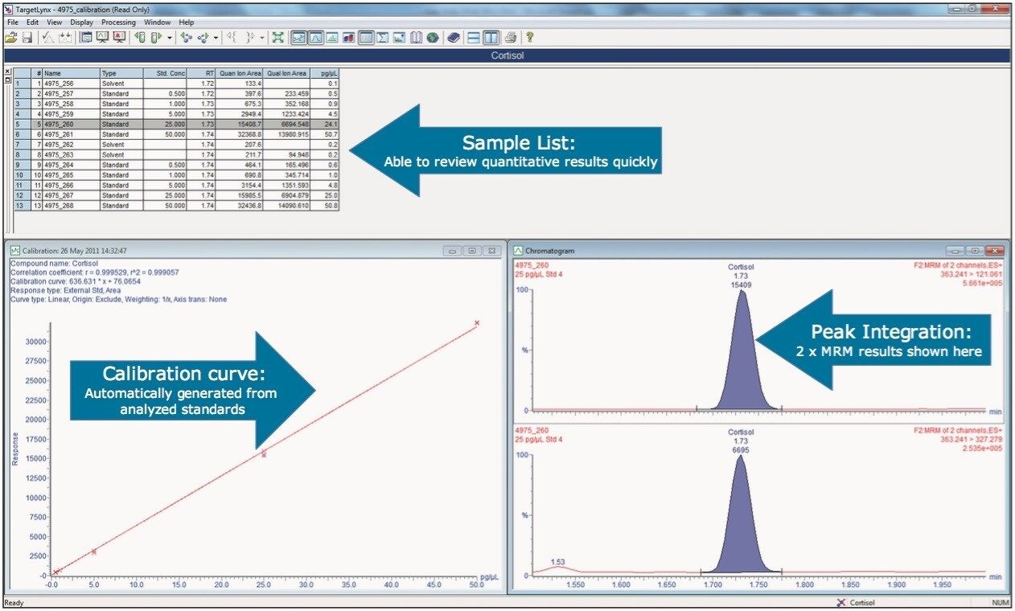Click the open folder toolbar icon
Screen dimensions: 1015x611
pyautogui.click(x=11, y=38)
